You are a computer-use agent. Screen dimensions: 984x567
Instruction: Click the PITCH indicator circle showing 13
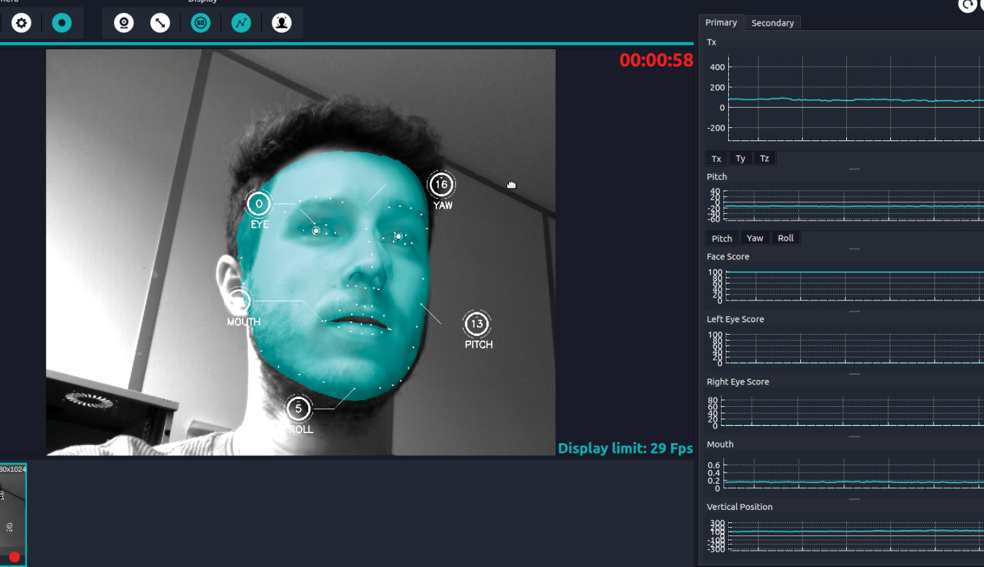coord(477,324)
